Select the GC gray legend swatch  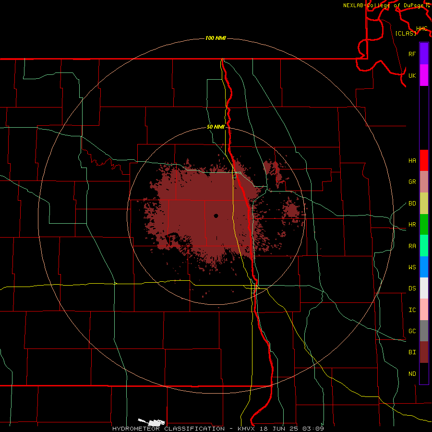424,331
